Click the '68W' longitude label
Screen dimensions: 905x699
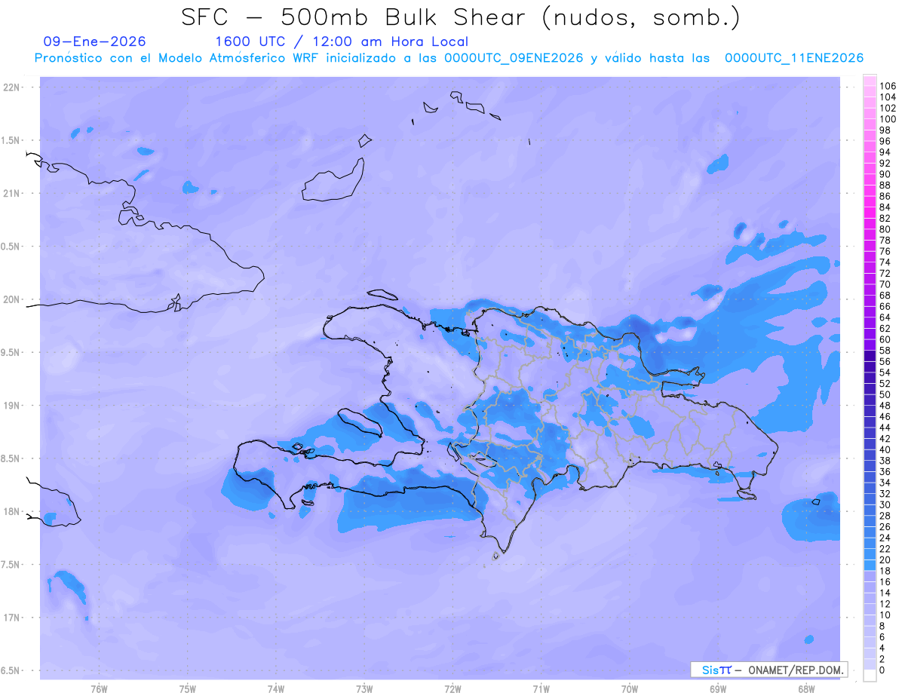coord(806,688)
